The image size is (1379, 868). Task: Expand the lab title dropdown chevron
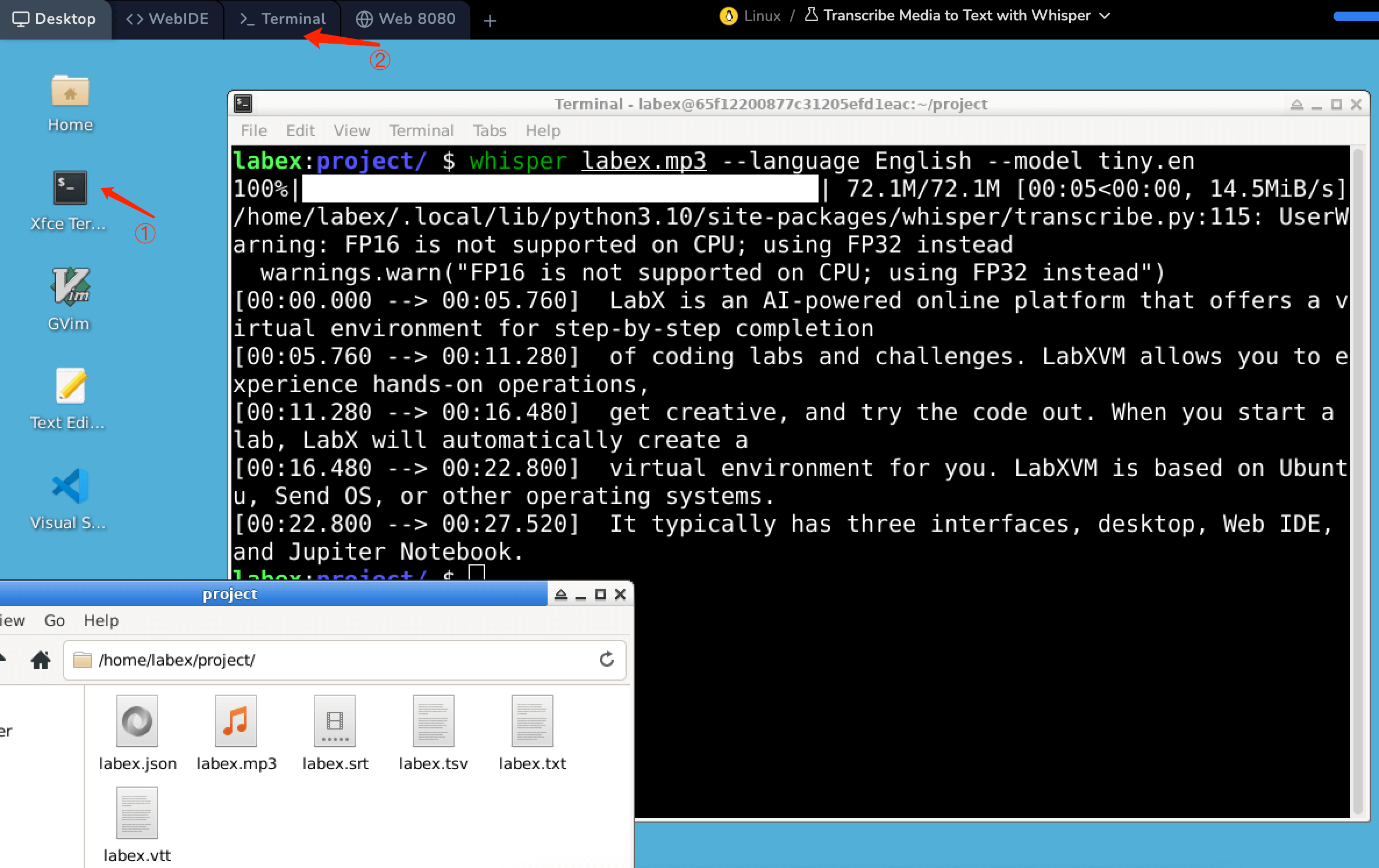pos(1105,16)
